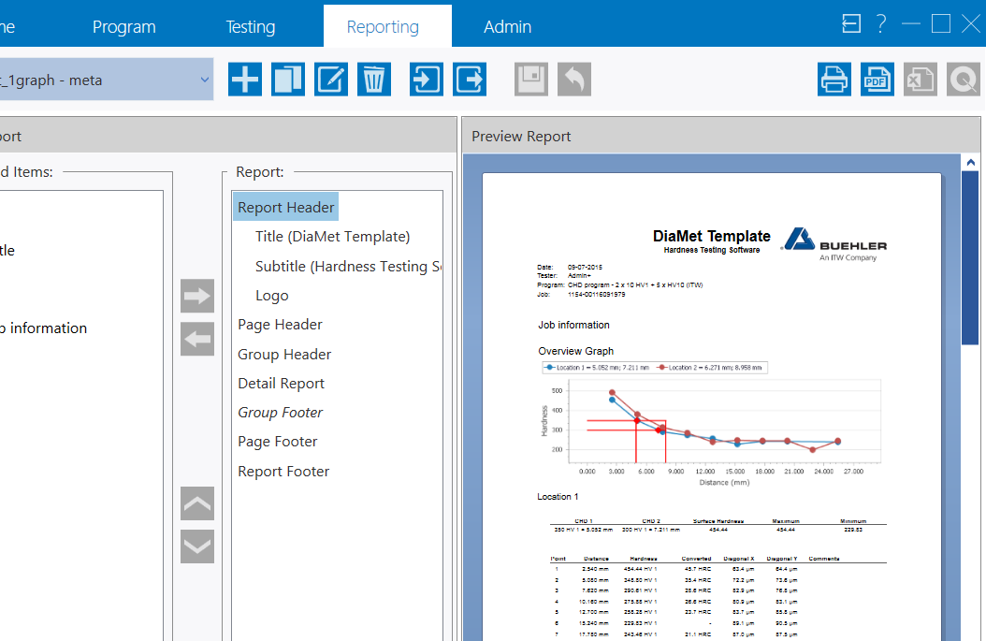This screenshot has height=641, width=986.
Task: Click the export template icon
Action: tap(470, 80)
